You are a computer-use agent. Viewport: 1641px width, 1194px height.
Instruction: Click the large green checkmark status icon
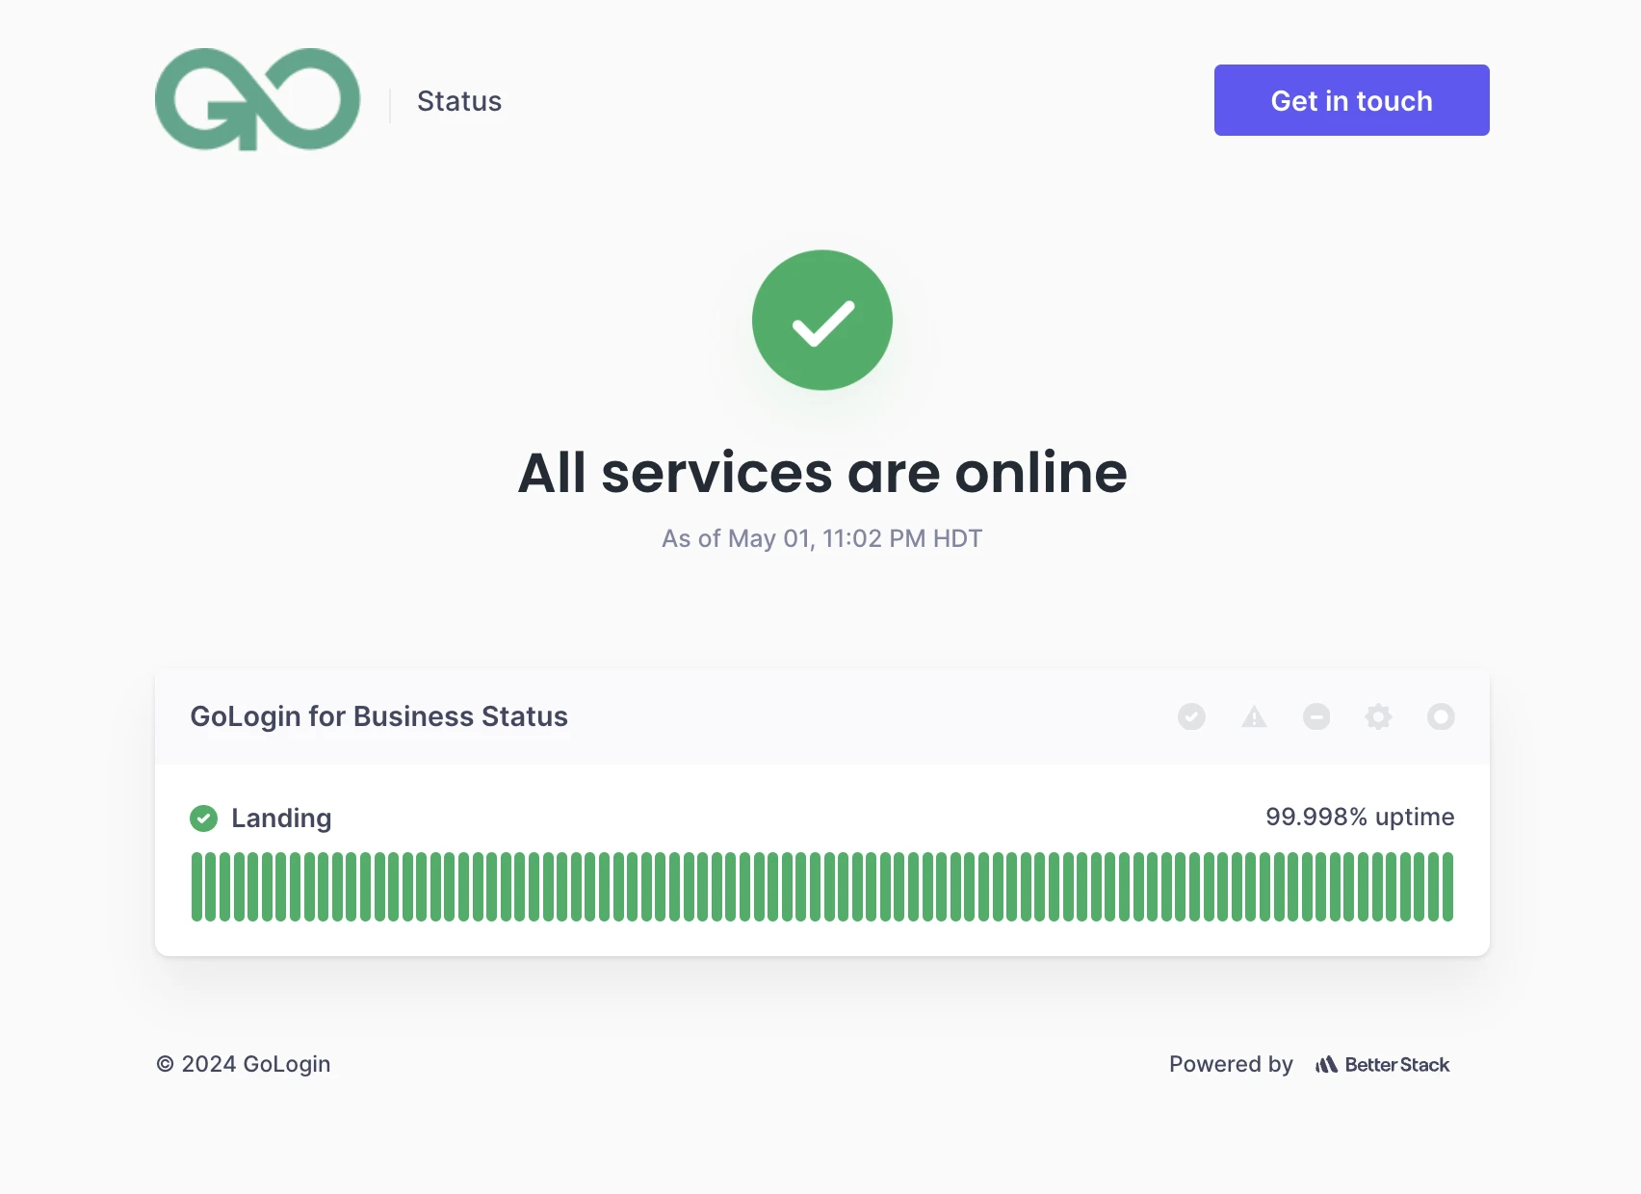[x=822, y=320]
